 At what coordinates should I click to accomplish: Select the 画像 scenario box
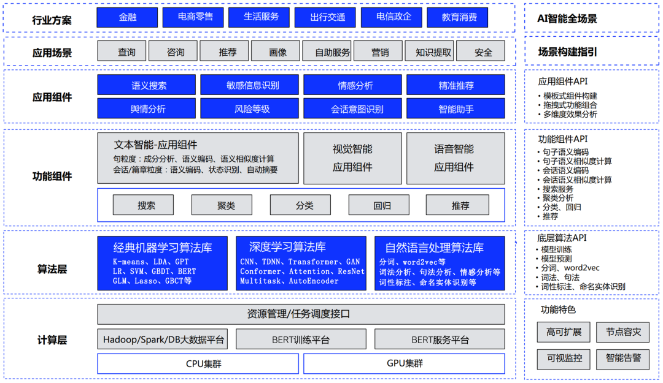275,51
